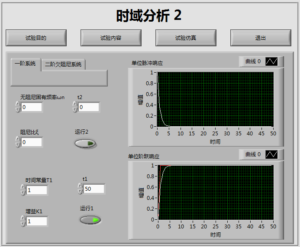This screenshot has height=247, width=300.
Task: Click the 幅值 axis label of impulse graph
Action: 140,99
